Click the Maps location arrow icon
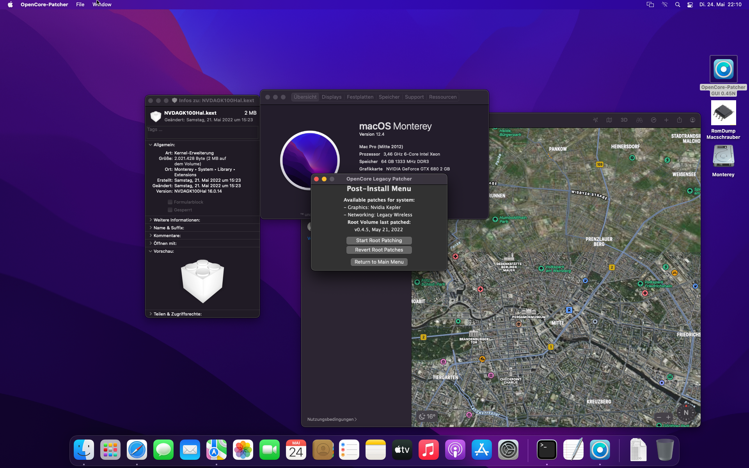Screen dimensions: 749x468 pos(595,120)
